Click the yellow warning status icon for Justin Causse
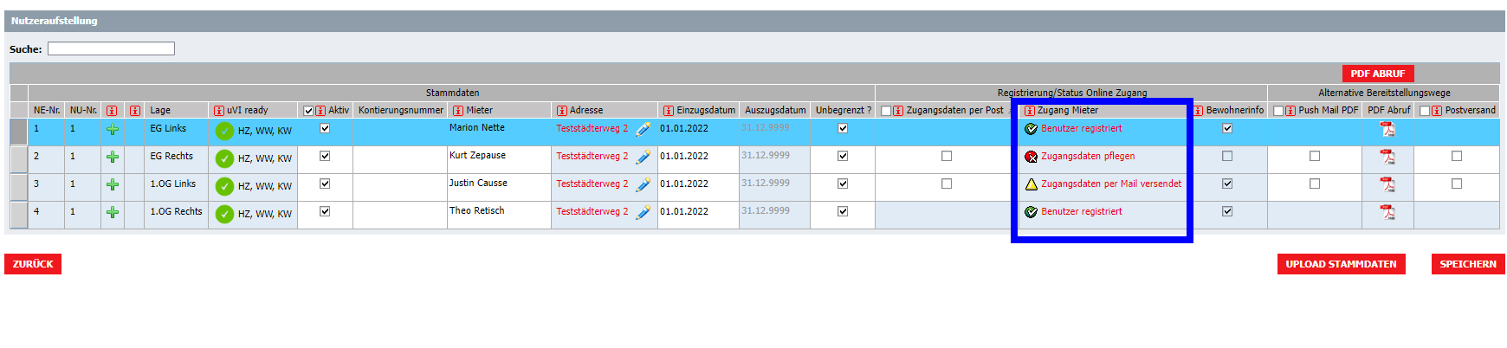Viewport: 1507px width, 348px height. 1031,184
